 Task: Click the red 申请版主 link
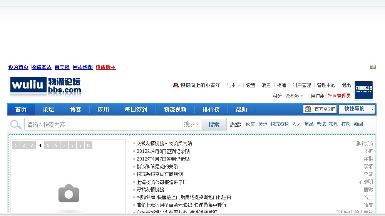point(105,67)
